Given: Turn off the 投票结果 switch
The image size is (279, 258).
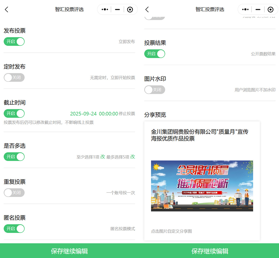Looking at the screenshot, I should (154, 54).
